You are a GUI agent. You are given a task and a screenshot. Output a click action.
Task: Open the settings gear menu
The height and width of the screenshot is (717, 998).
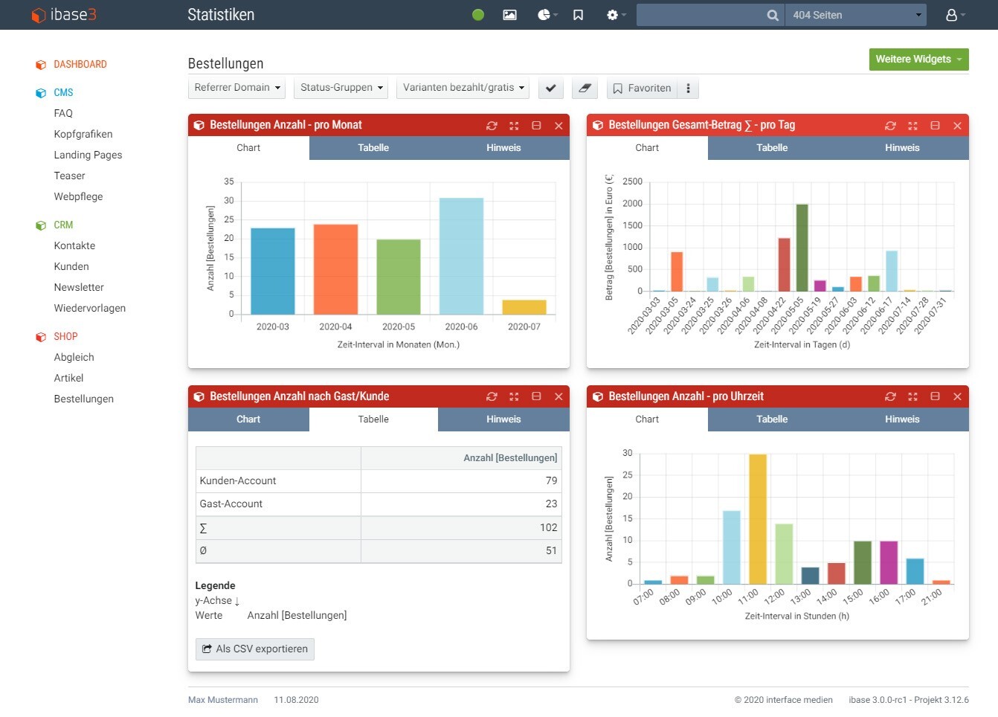click(x=615, y=15)
